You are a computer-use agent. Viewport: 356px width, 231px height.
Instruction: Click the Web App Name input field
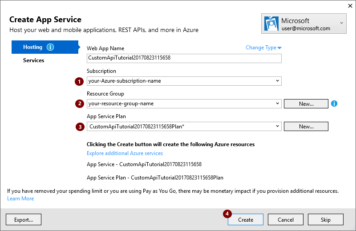[184, 58]
